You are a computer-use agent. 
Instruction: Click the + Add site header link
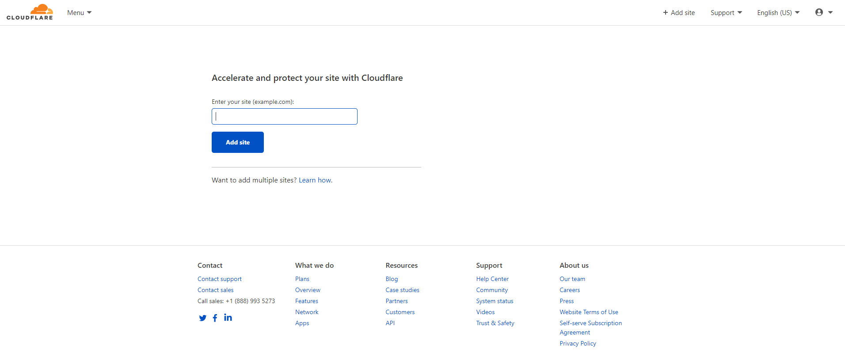pos(679,13)
